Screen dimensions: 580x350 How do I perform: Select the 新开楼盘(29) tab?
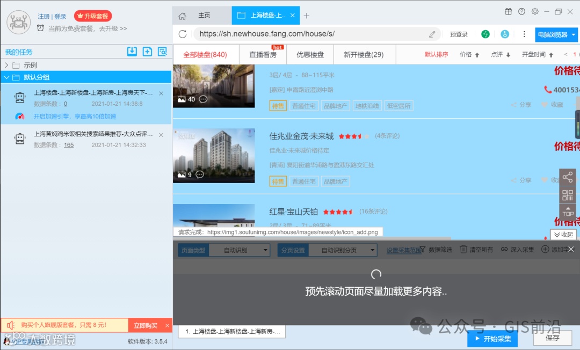click(364, 55)
